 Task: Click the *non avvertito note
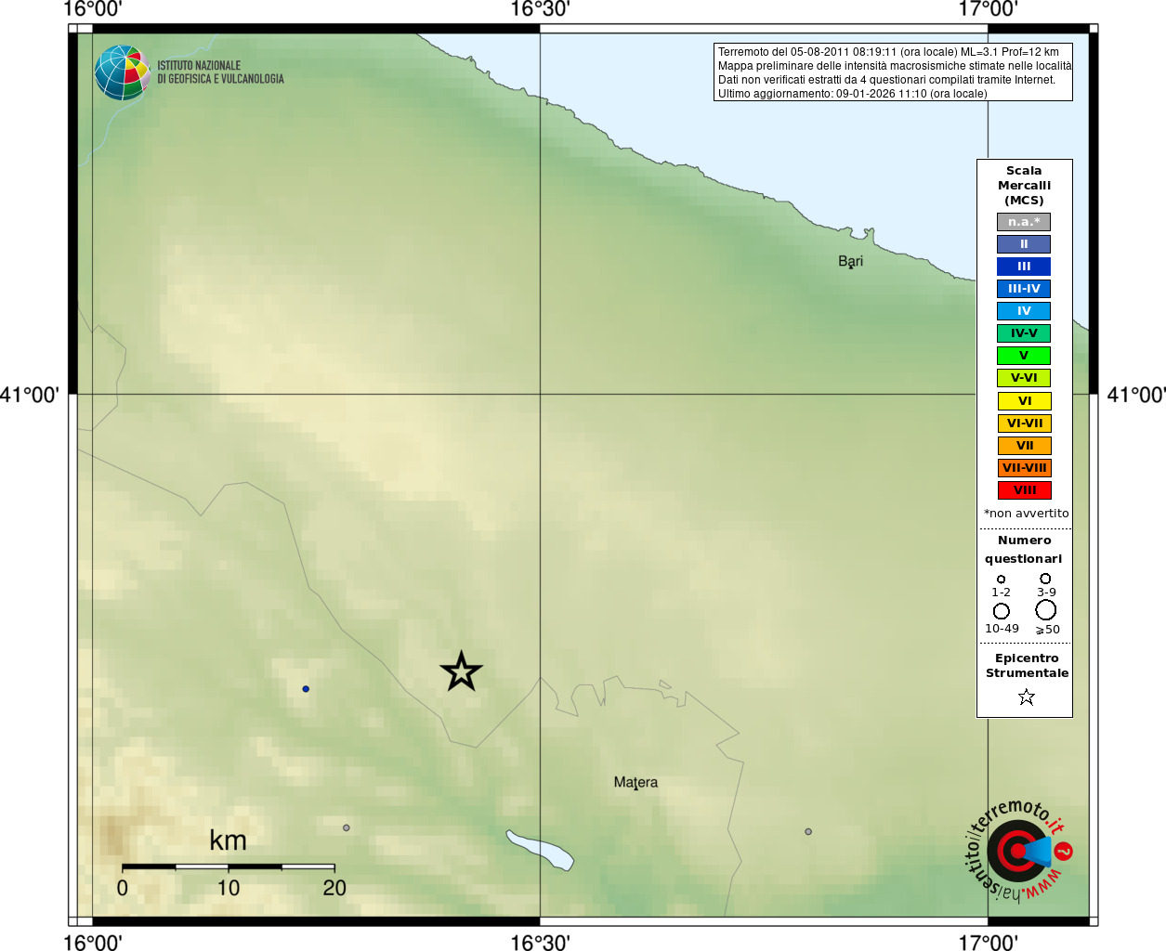click(x=1027, y=514)
